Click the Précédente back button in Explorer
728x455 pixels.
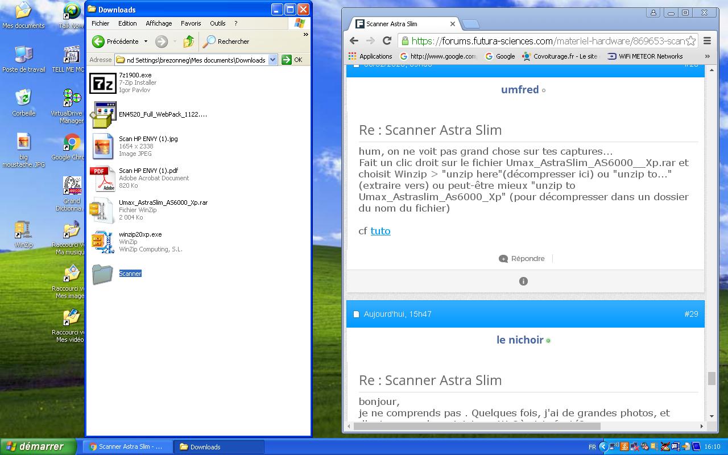point(116,42)
